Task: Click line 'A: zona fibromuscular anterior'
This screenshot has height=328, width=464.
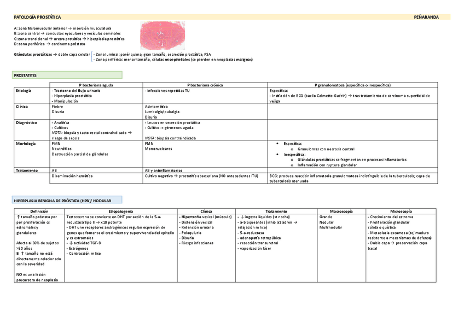Action: [62, 28]
